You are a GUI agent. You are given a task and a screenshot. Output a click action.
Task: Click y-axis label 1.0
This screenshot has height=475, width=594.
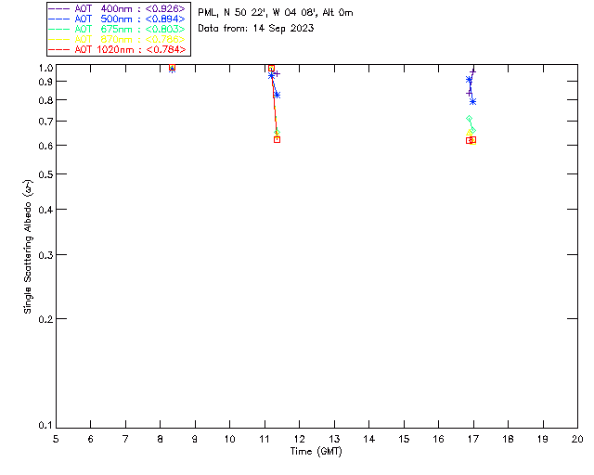click(x=45, y=68)
